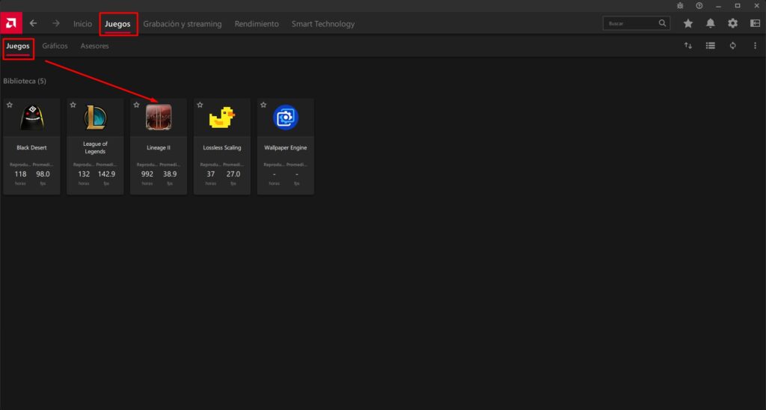This screenshot has height=410, width=766.
Task: Refresh the game library icon
Action: tap(733, 46)
